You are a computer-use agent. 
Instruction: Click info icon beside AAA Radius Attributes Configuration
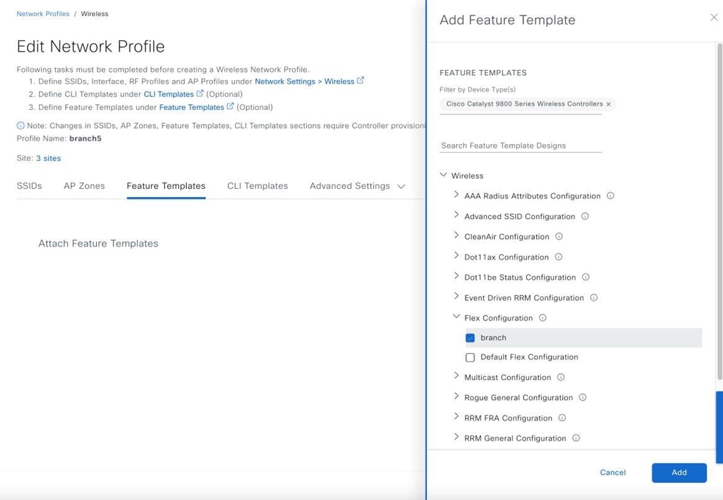pyautogui.click(x=611, y=196)
